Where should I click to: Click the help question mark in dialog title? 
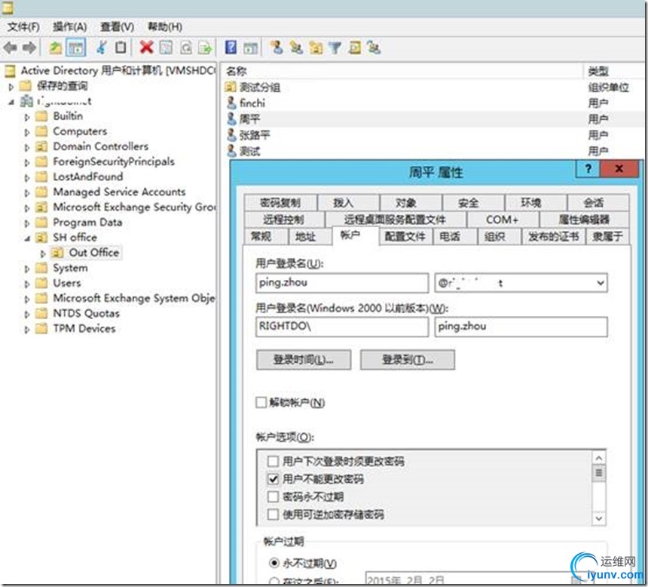tap(588, 169)
